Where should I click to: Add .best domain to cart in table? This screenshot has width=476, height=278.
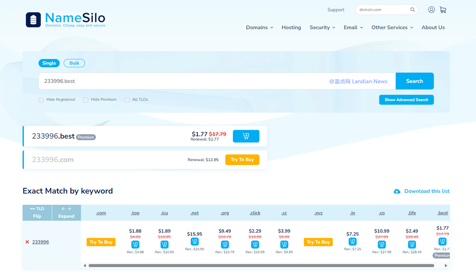click(x=442, y=242)
